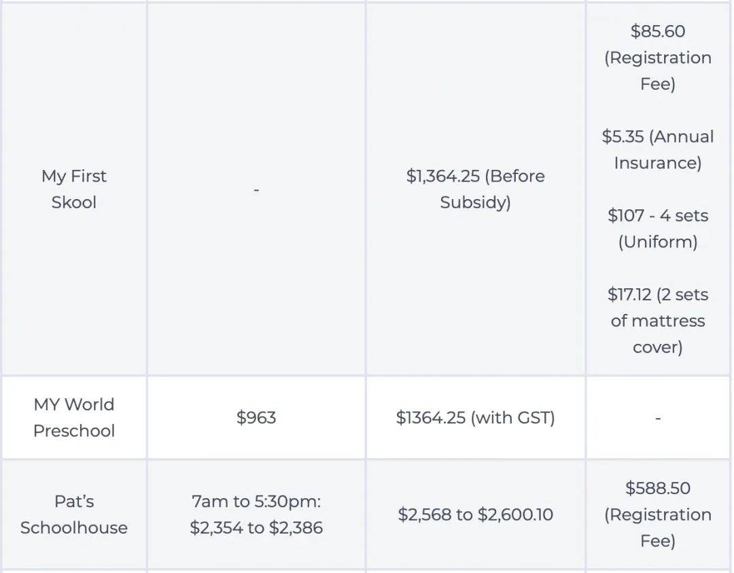
Task: Select the $17.12 mattress cover amount
Action: tap(630, 295)
